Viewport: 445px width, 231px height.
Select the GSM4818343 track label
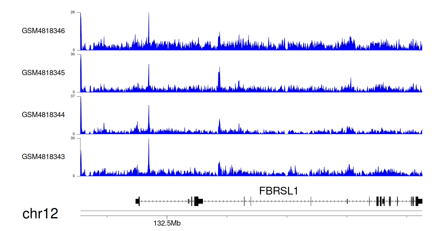click(43, 156)
